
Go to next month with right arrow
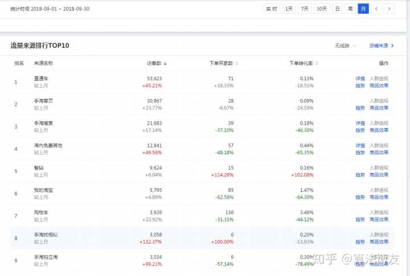tap(389, 9)
